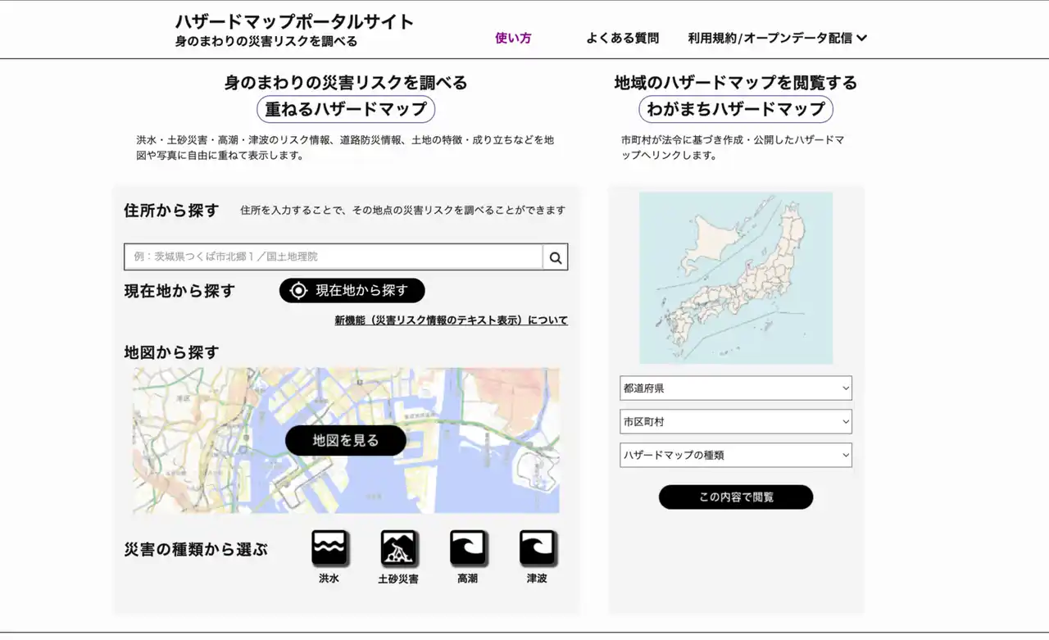The width and height of the screenshot is (1049, 640).
Task: Click the Japan map thumbnail
Action: [735, 277]
